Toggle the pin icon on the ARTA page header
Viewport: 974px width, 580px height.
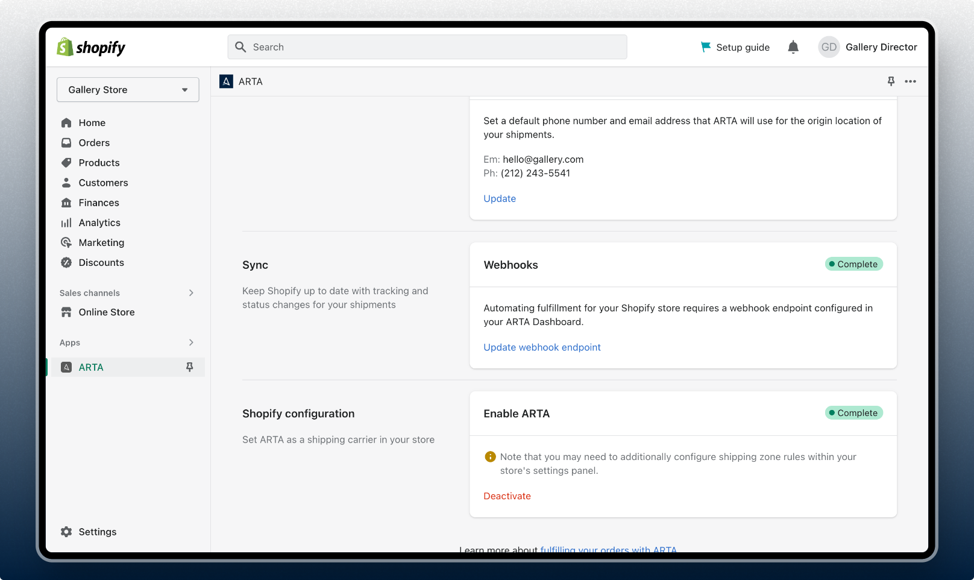891,81
